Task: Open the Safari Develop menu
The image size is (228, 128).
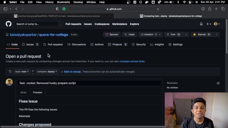Action: 78,2
